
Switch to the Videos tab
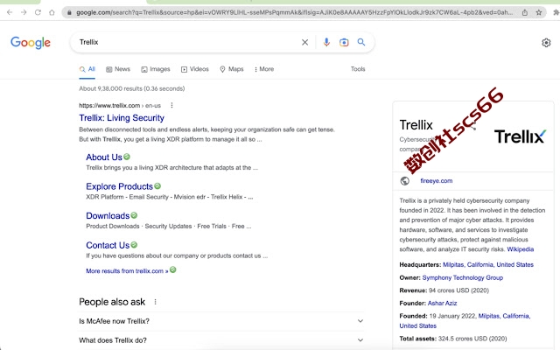[195, 69]
